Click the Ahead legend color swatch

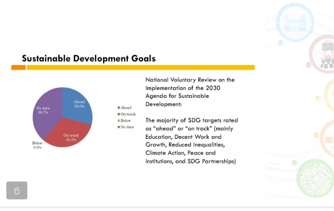point(118,107)
